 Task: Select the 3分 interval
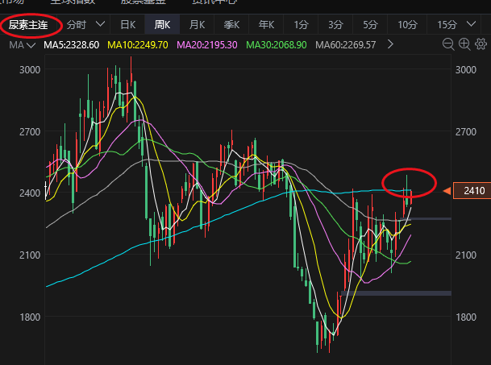[335, 25]
